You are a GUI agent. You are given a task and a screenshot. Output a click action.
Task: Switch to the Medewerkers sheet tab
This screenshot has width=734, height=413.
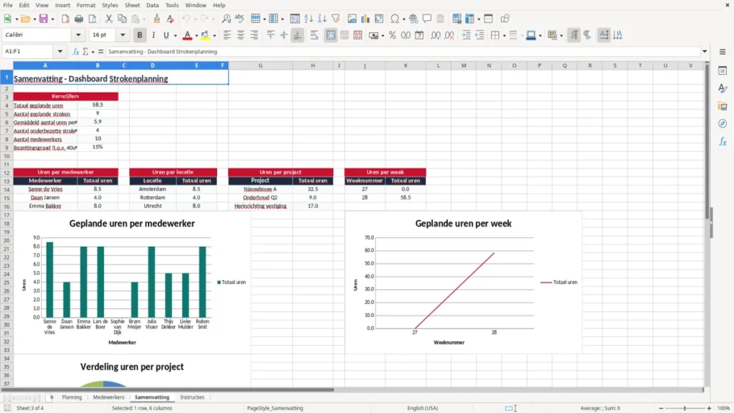(109, 397)
